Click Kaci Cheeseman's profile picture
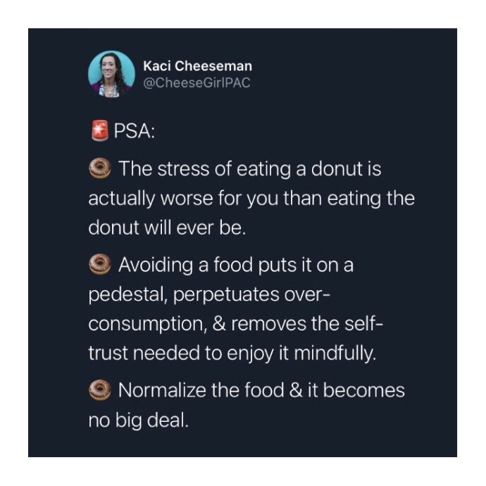The height and width of the screenshot is (486, 486). (x=111, y=74)
